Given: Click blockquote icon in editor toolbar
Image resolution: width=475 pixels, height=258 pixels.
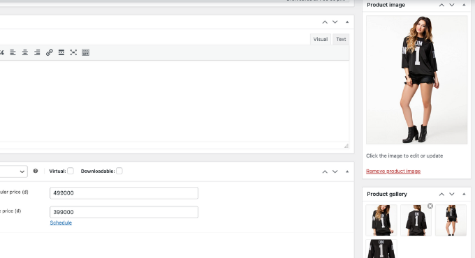Looking at the screenshot, I should (x=1, y=52).
